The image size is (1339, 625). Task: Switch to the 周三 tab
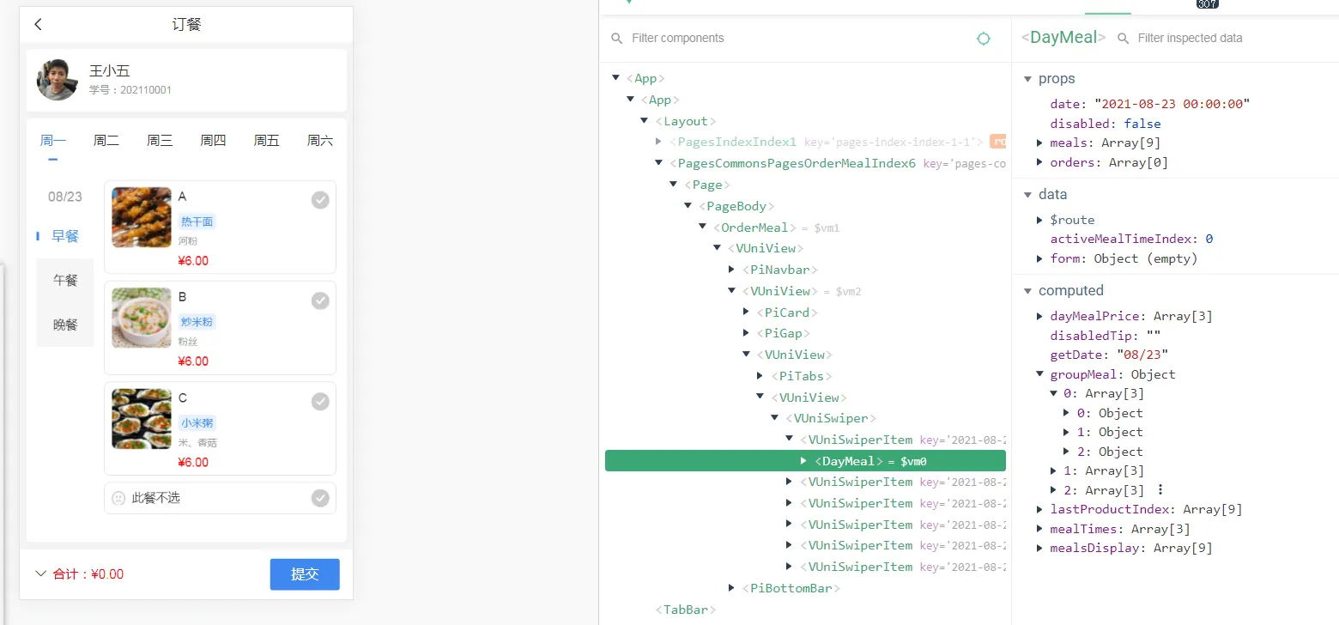point(160,141)
